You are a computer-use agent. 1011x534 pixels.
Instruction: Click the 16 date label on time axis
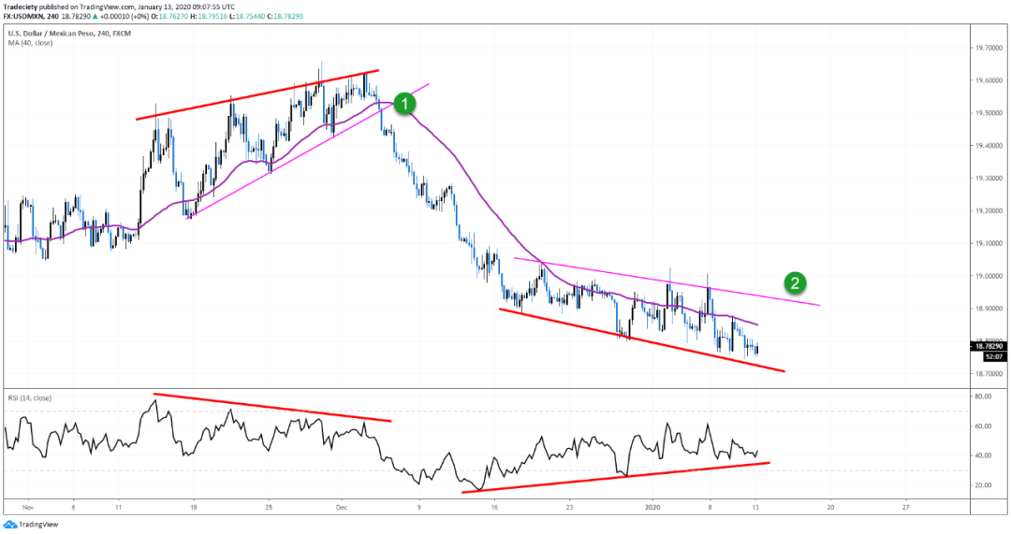(x=494, y=508)
